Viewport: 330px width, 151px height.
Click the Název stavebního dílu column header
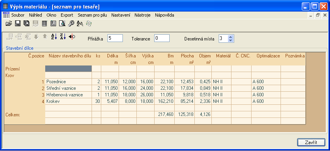70,56
